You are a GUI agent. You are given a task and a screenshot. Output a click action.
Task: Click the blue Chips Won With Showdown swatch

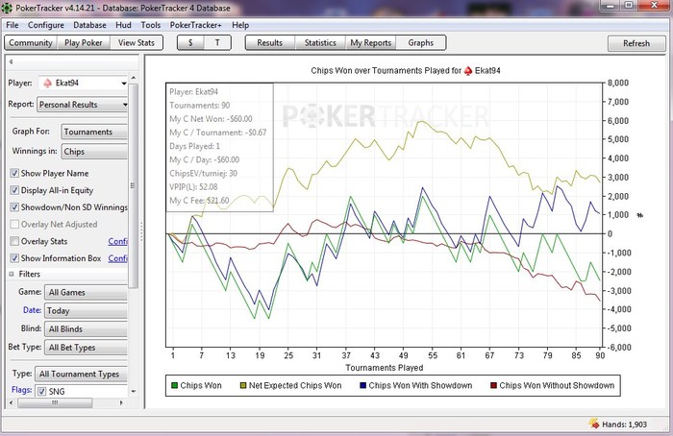pyautogui.click(x=362, y=385)
